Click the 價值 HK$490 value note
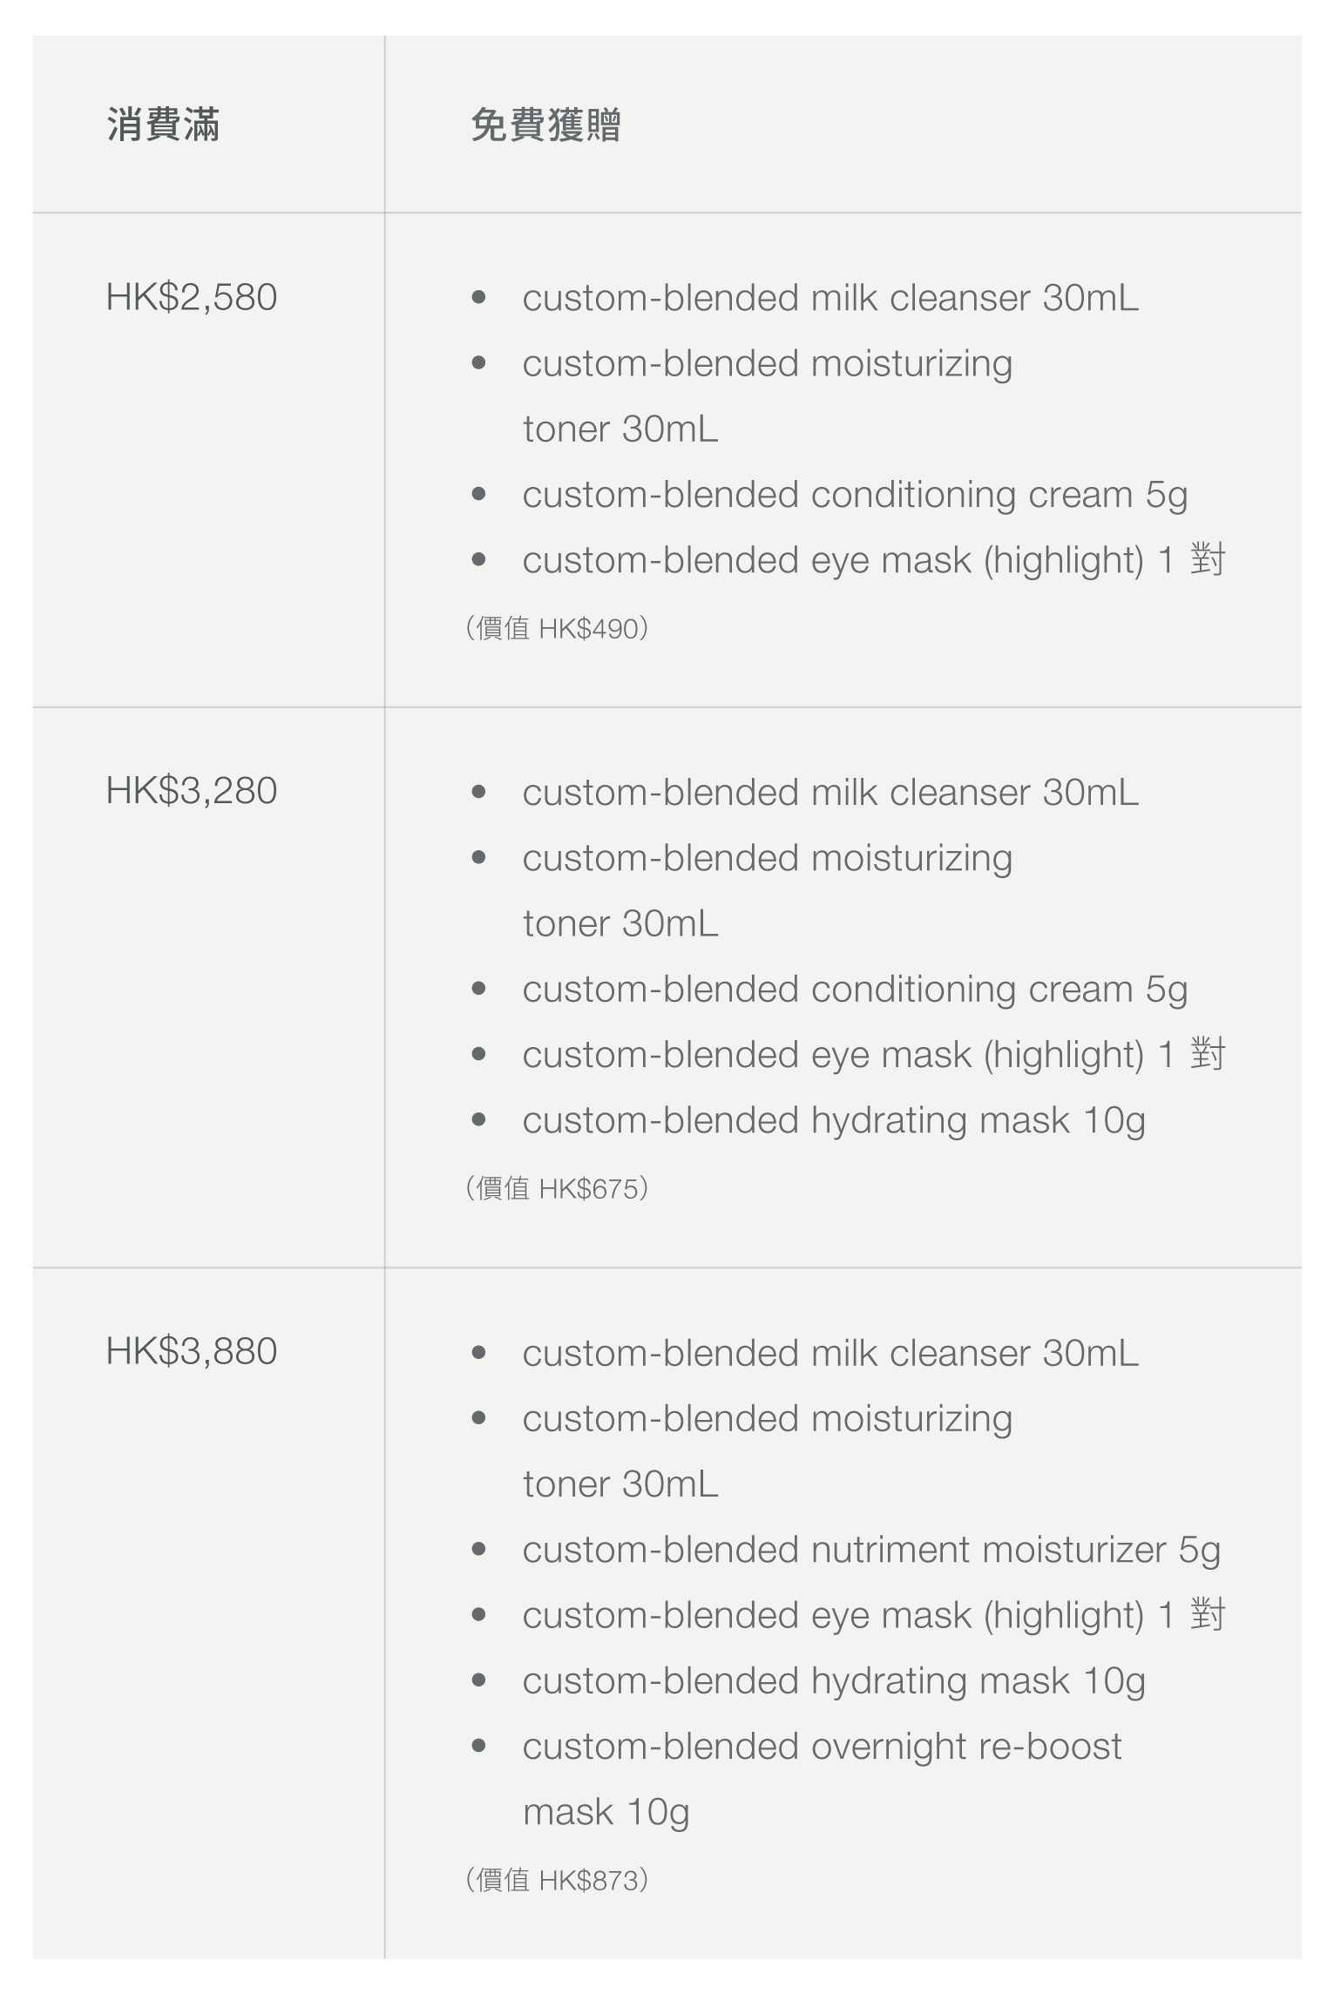 click(x=557, y=628)
